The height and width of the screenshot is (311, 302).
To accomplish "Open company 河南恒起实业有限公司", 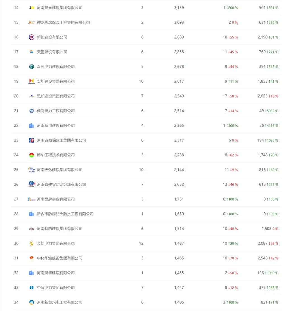I will [x=56, y=199].
